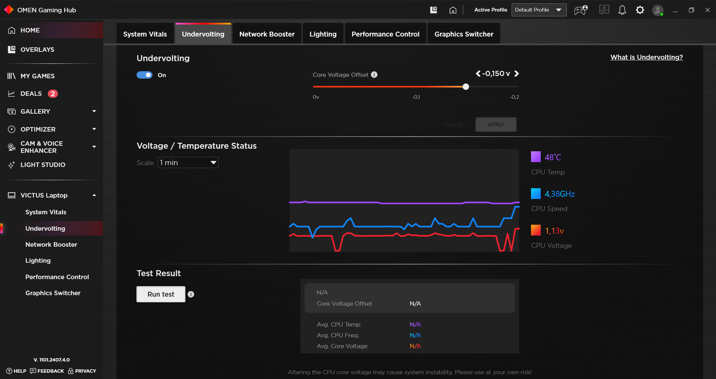716x379 pixels.
Task: Click the version number V. 1101.2407.4.0
Action: (x=52, y=360)
